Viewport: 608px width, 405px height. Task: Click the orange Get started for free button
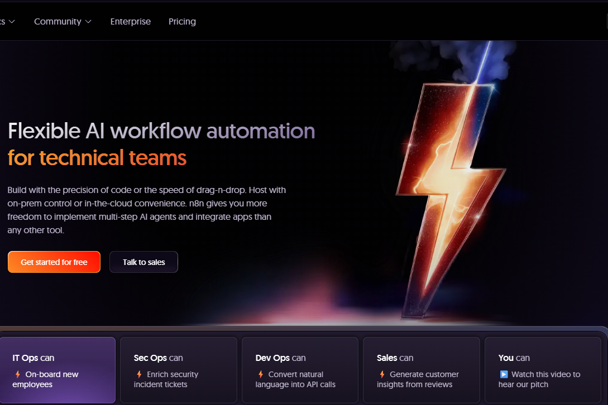(x=54, y=262)
